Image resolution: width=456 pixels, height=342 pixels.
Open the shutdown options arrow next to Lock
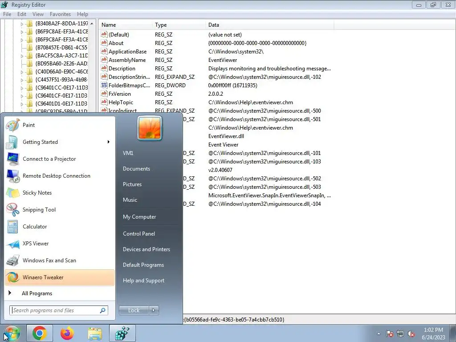click(154, 310)
